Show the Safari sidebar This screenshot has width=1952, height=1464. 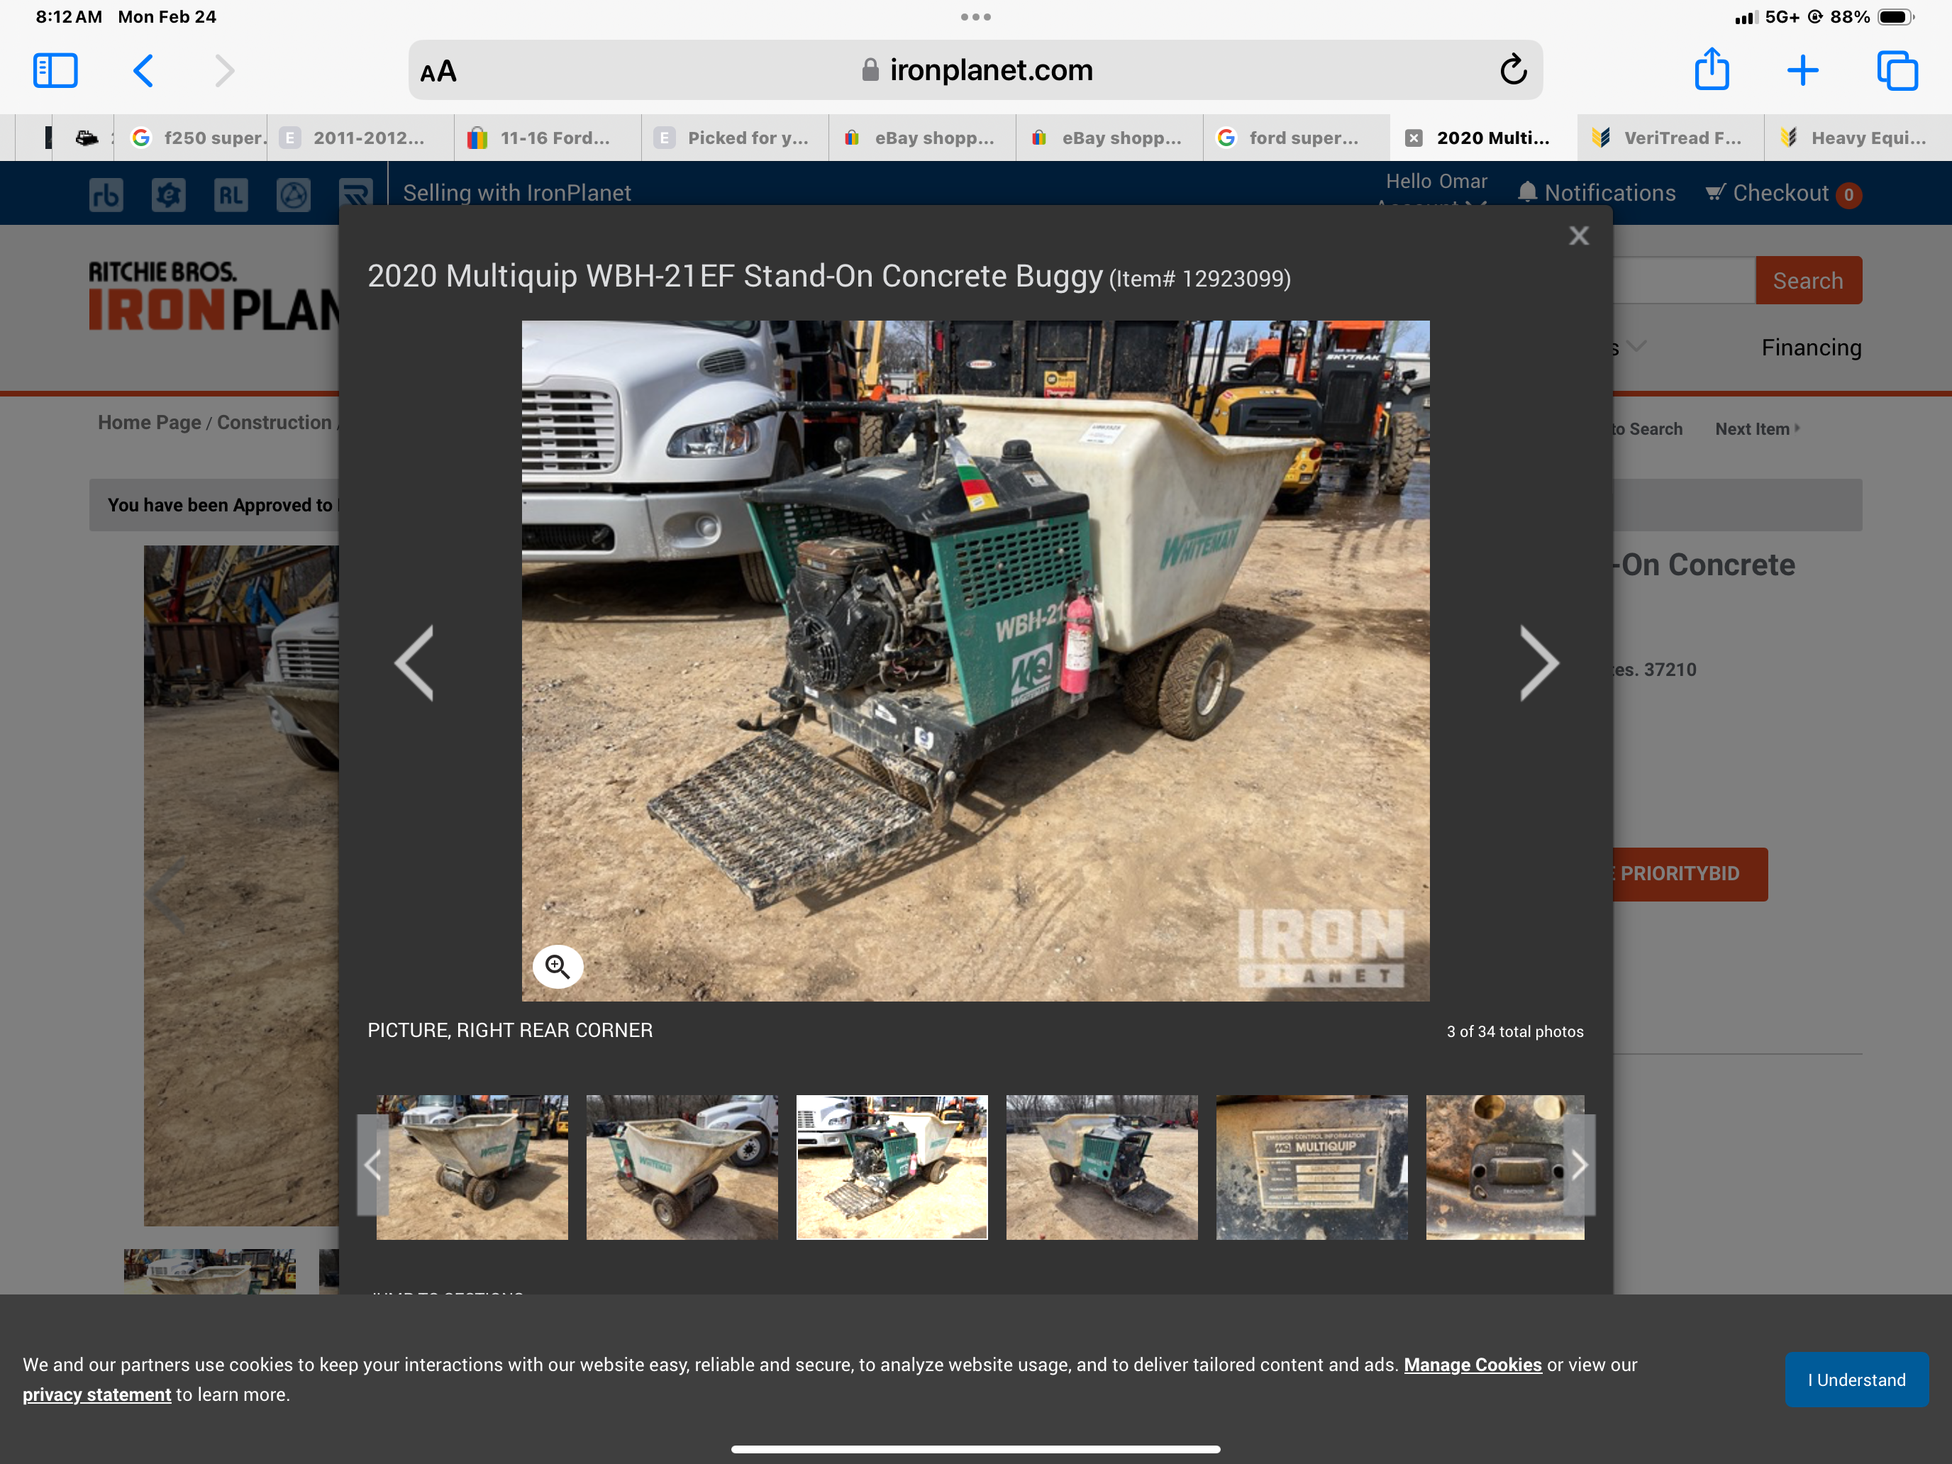(55, 71)
